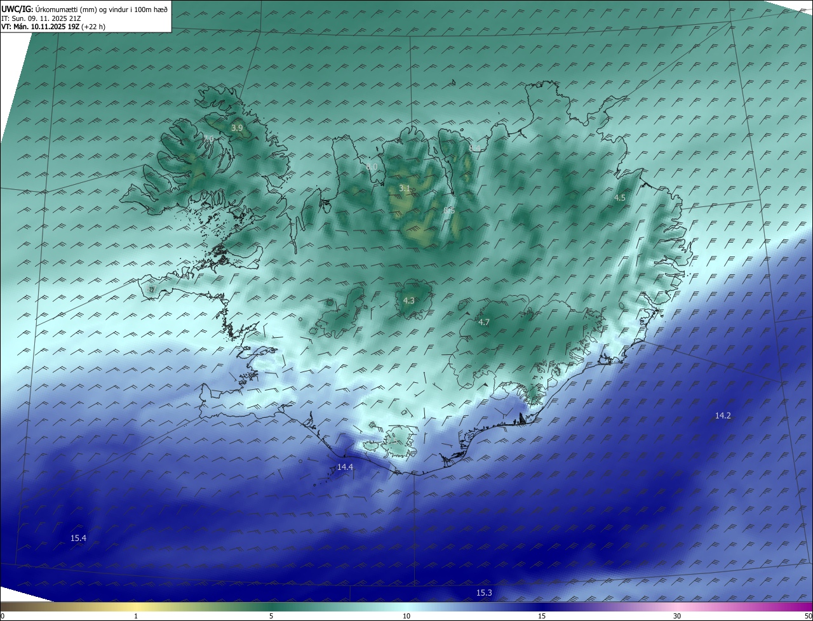Click the precipitation color scale bar
The height and width of the screenshot is (621, 813).
[406, 606]
